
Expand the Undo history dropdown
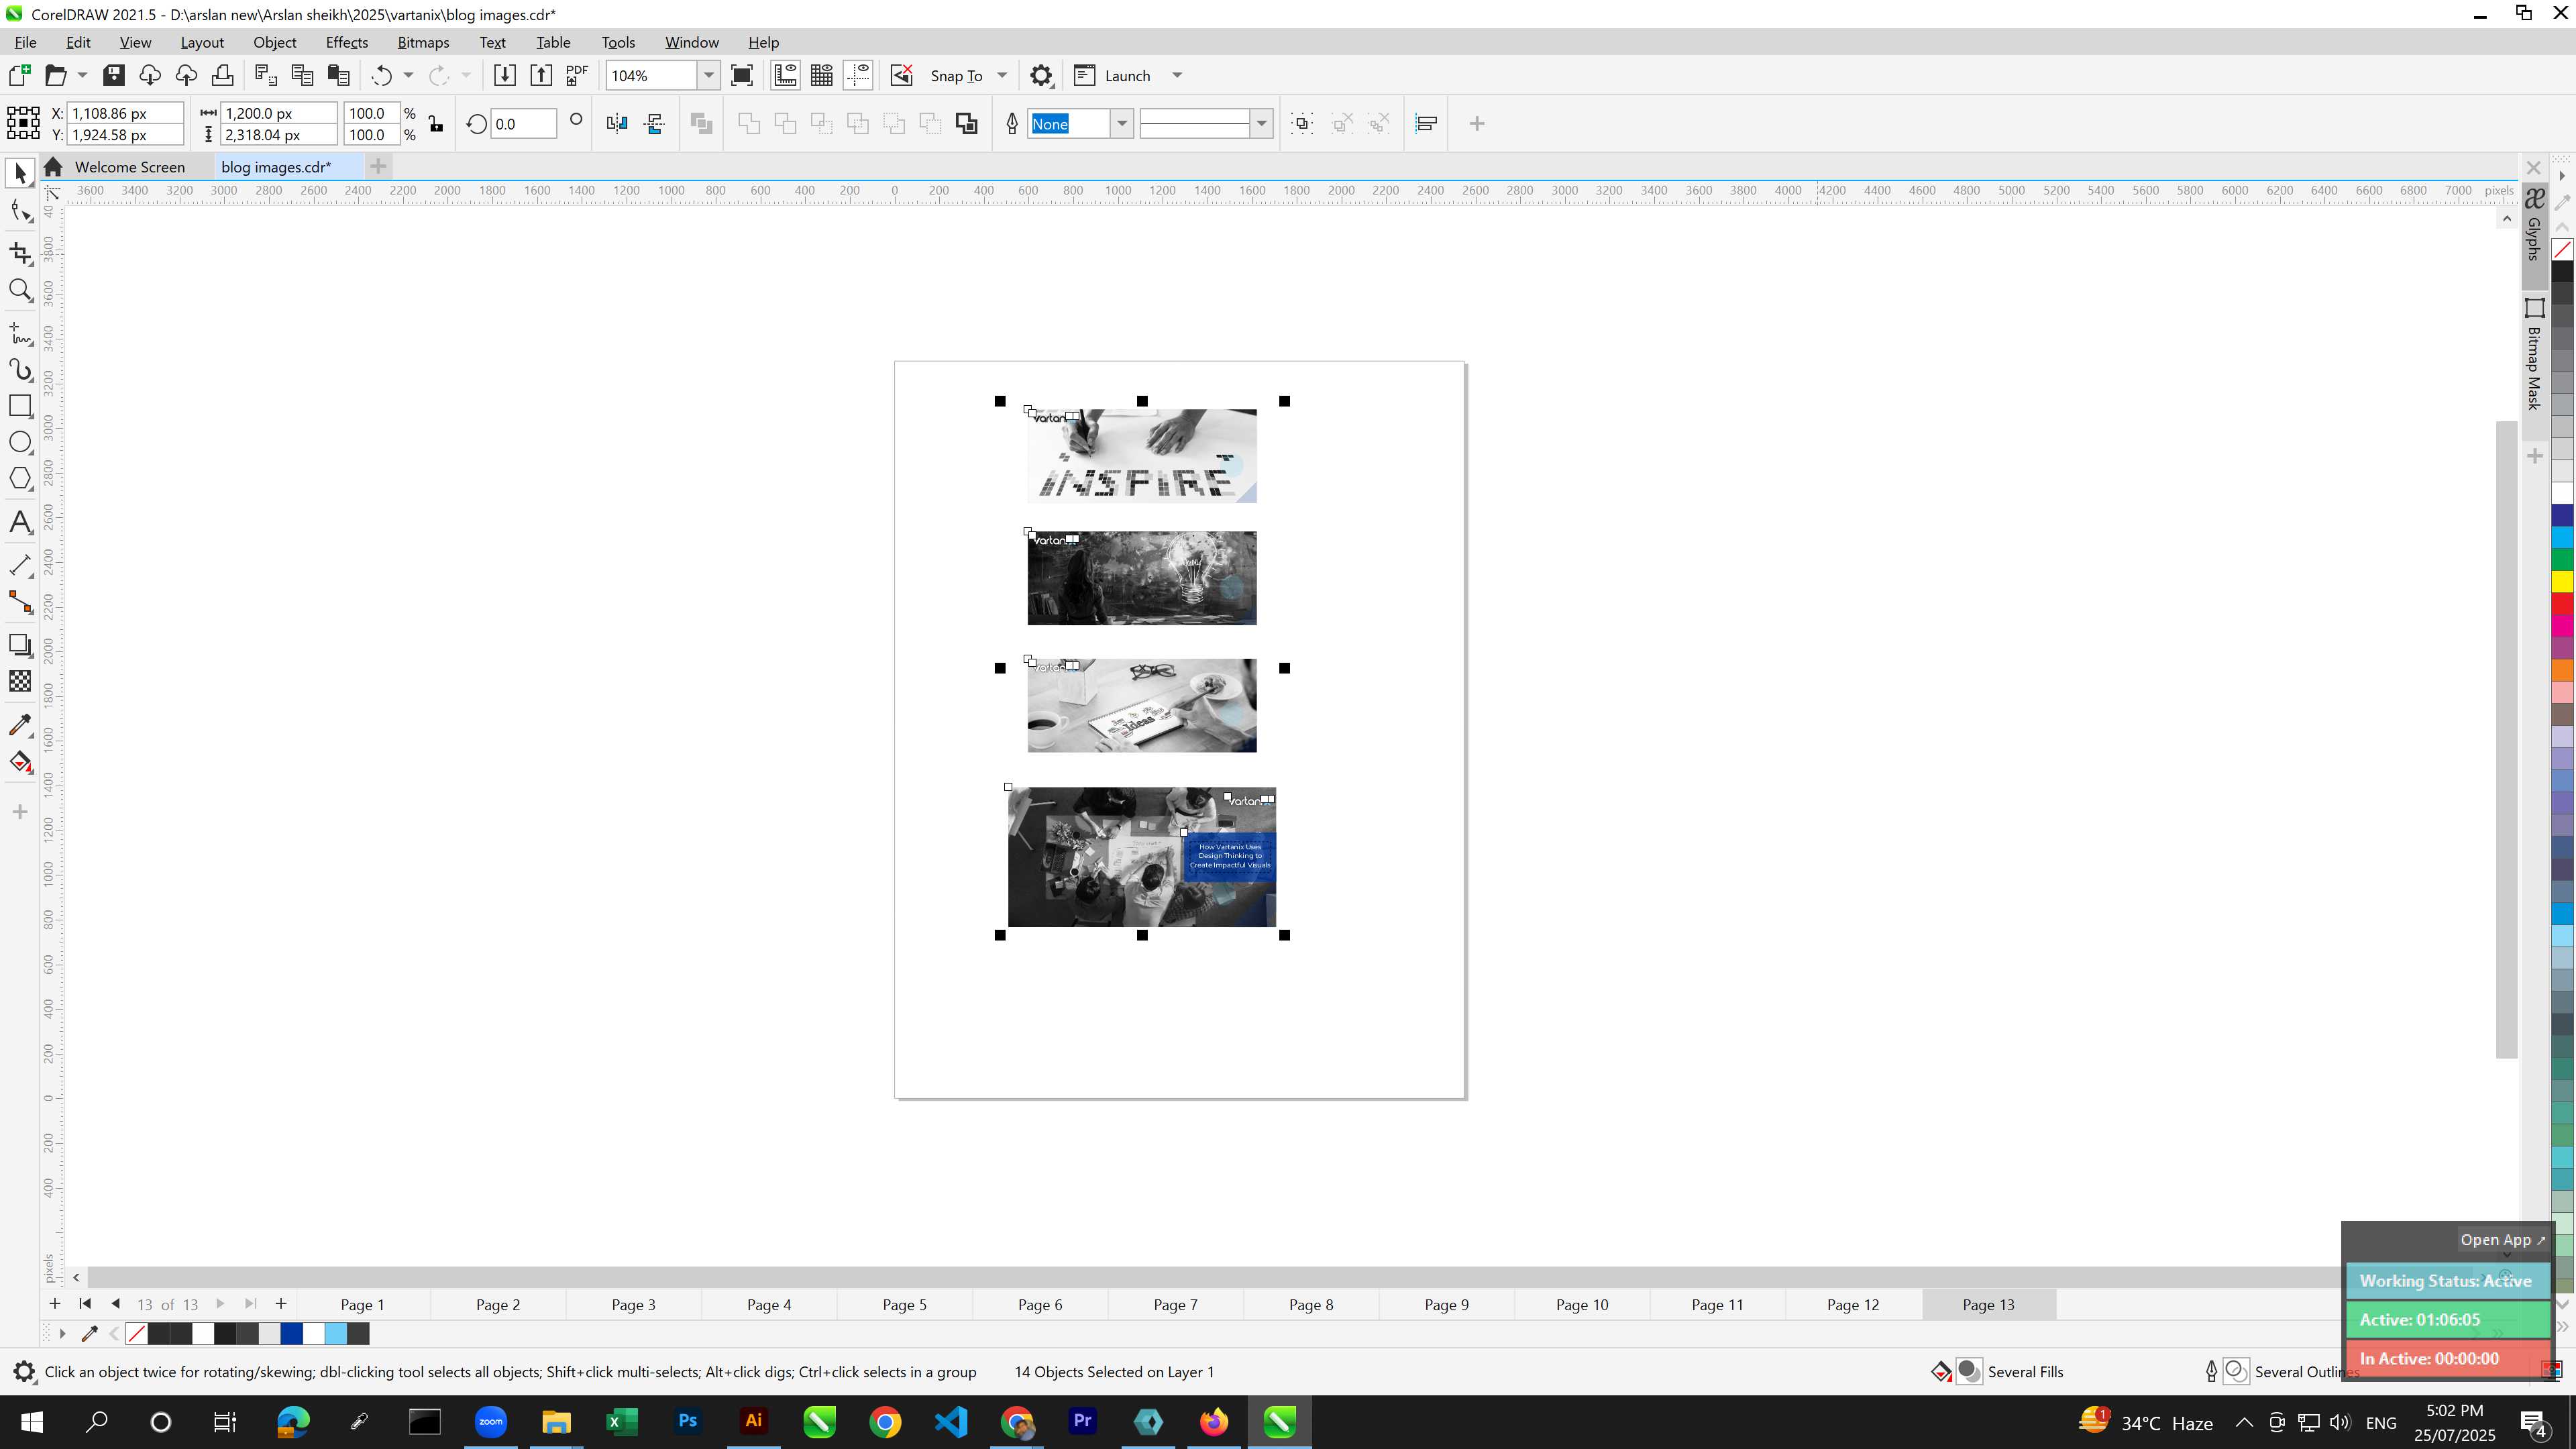408,75
